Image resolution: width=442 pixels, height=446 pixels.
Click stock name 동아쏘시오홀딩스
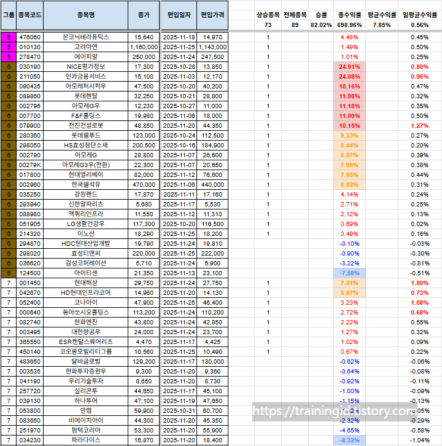[x=85, y=312]
